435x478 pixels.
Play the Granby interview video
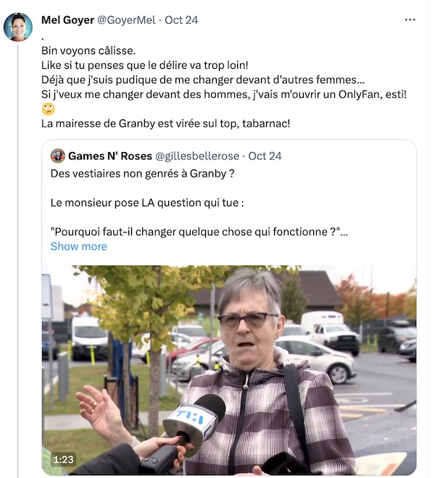229,369
